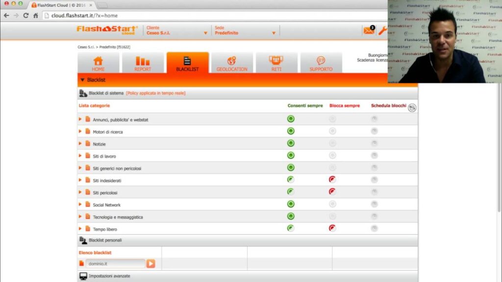Viewport: 502px width, 282px height.
Task: Click the browser back arrow
Action: click(x=6, y=15)
